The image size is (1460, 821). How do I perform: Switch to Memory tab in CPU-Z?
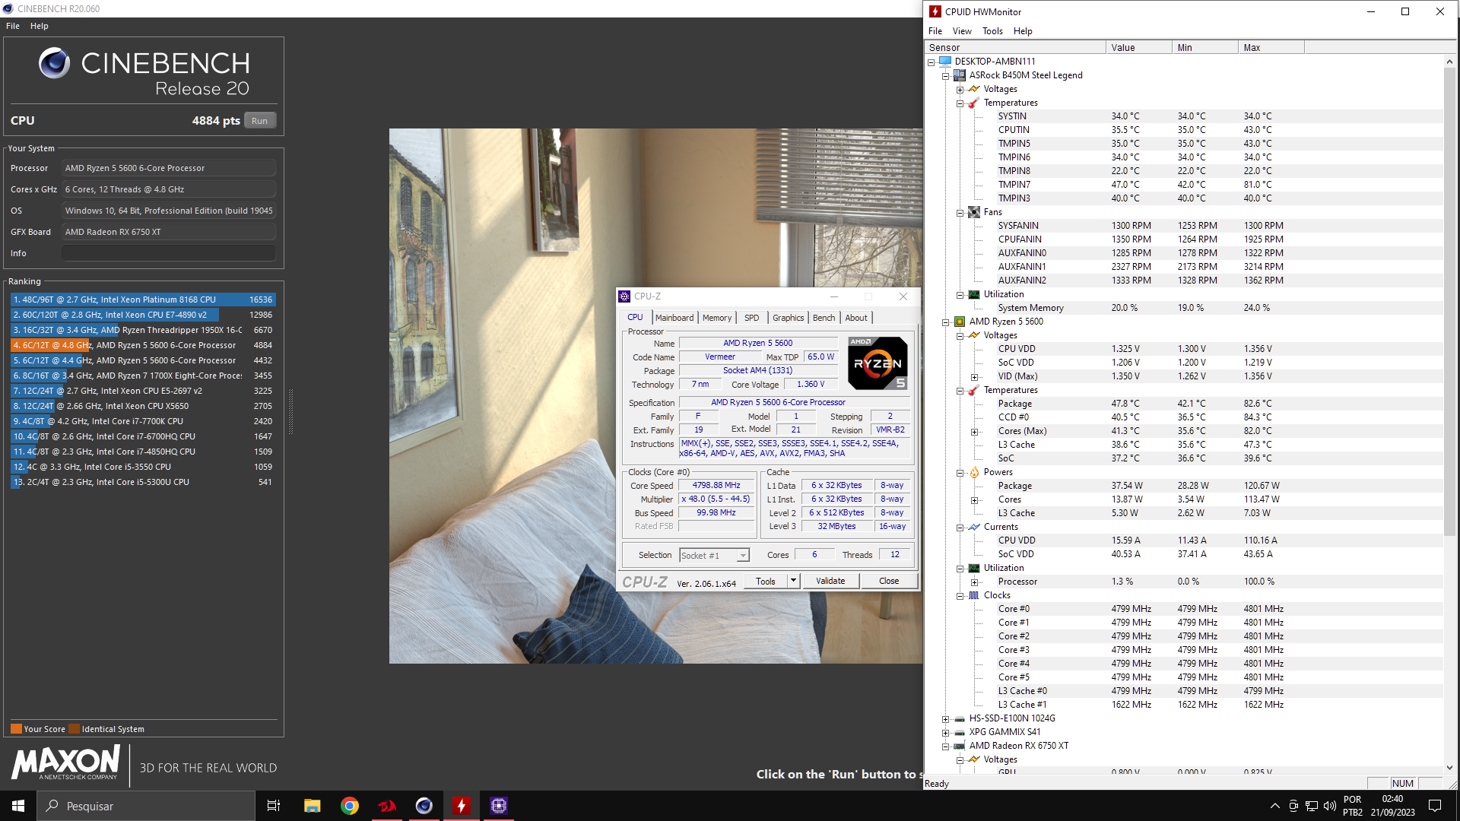click(717, 318)
